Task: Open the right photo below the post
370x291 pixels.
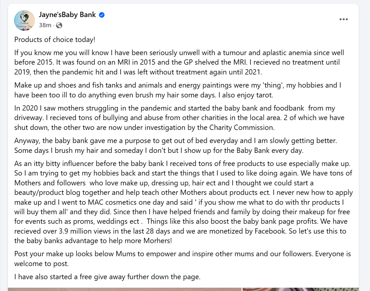Action: pos(301,289)
